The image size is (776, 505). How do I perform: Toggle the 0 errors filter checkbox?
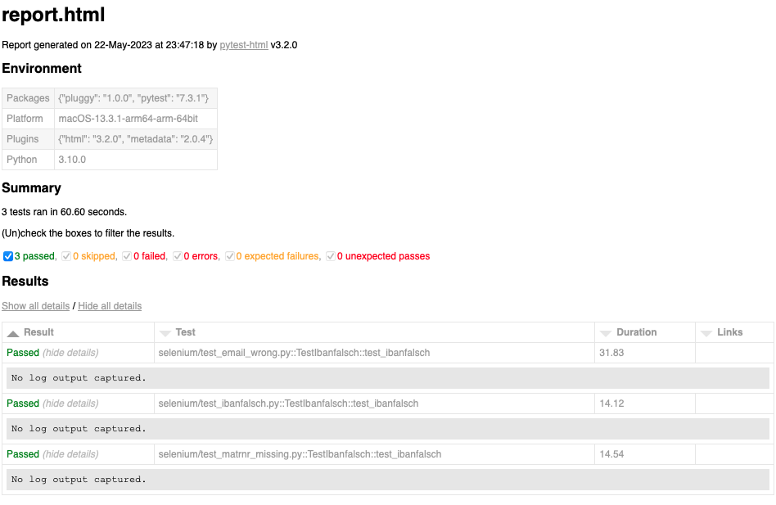177,256
